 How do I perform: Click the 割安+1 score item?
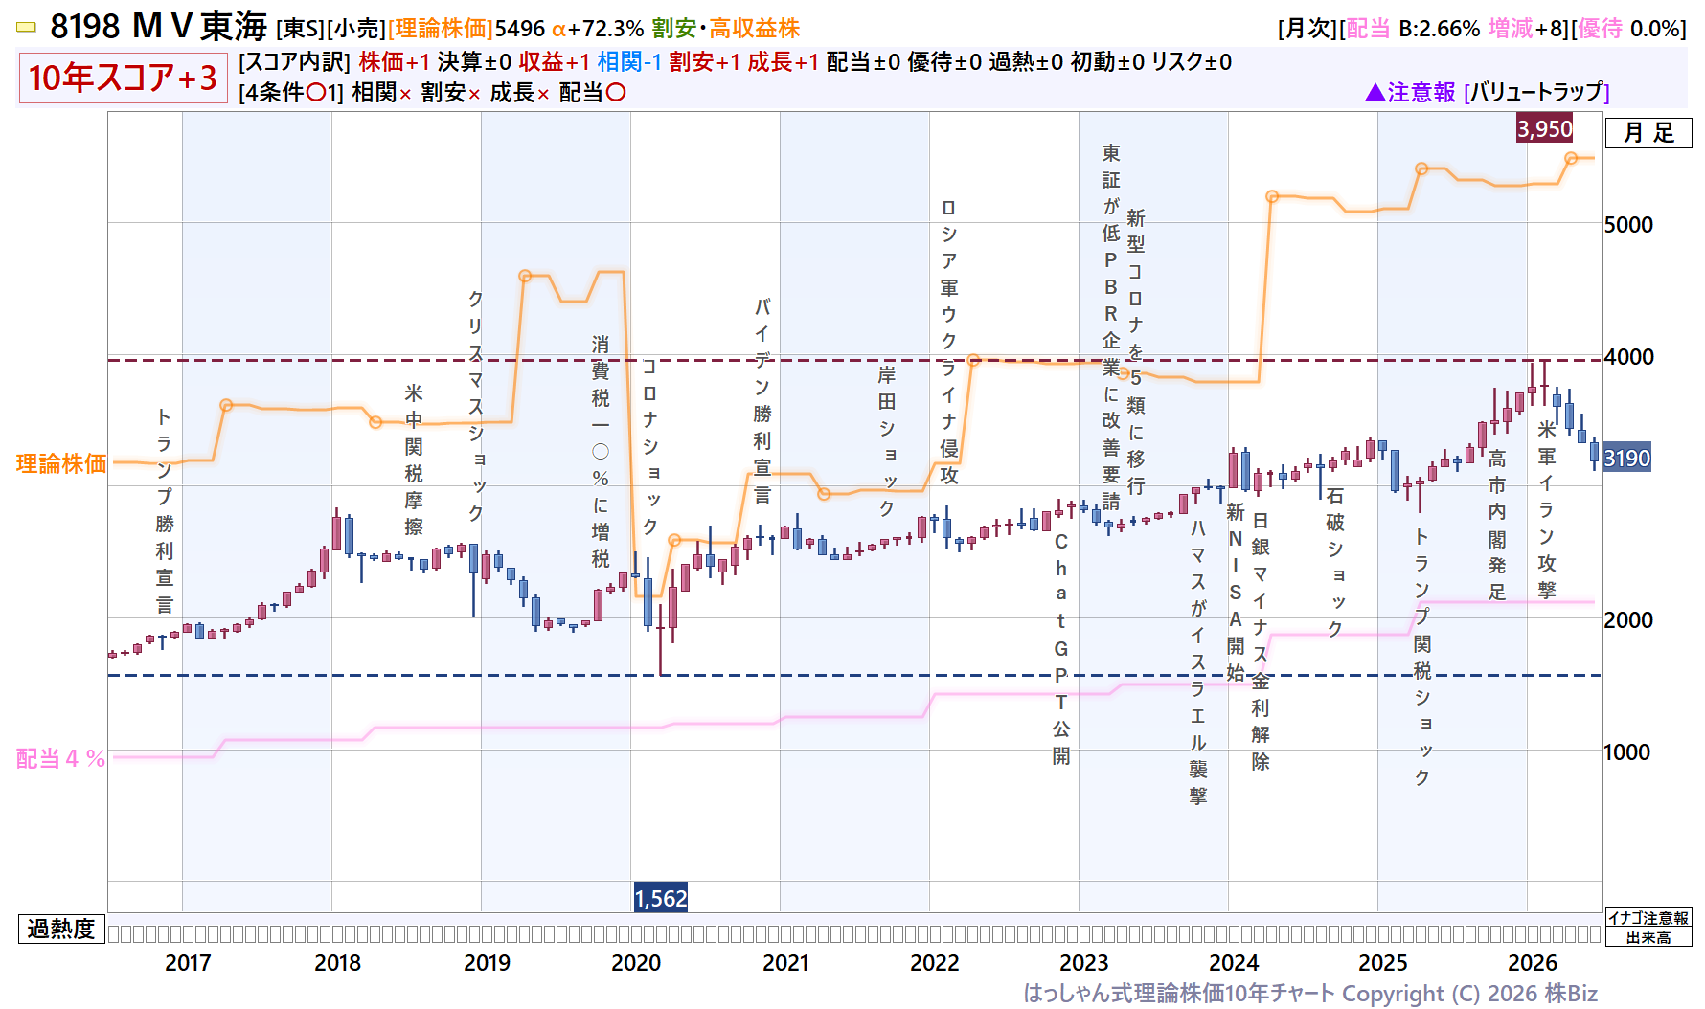coord(705,61)
